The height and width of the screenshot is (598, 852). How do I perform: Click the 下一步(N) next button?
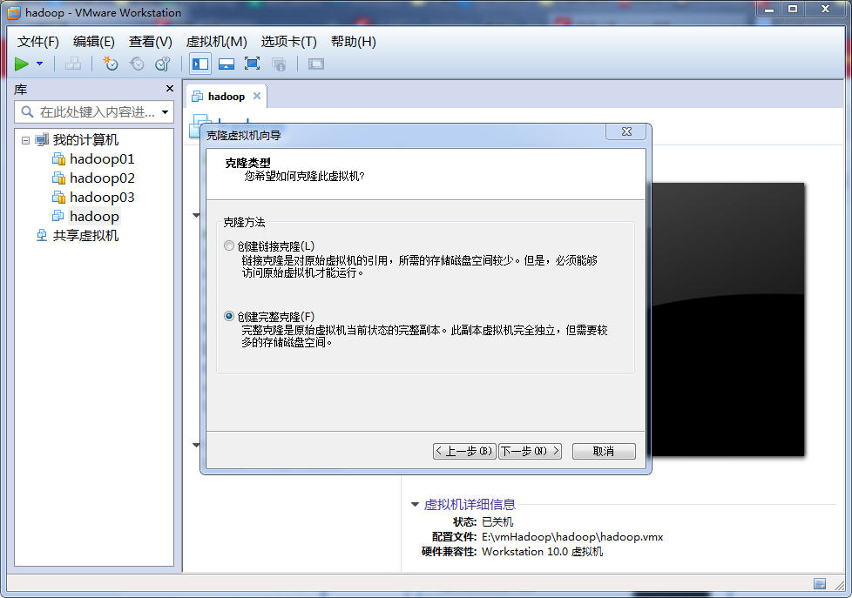(530, 451)
